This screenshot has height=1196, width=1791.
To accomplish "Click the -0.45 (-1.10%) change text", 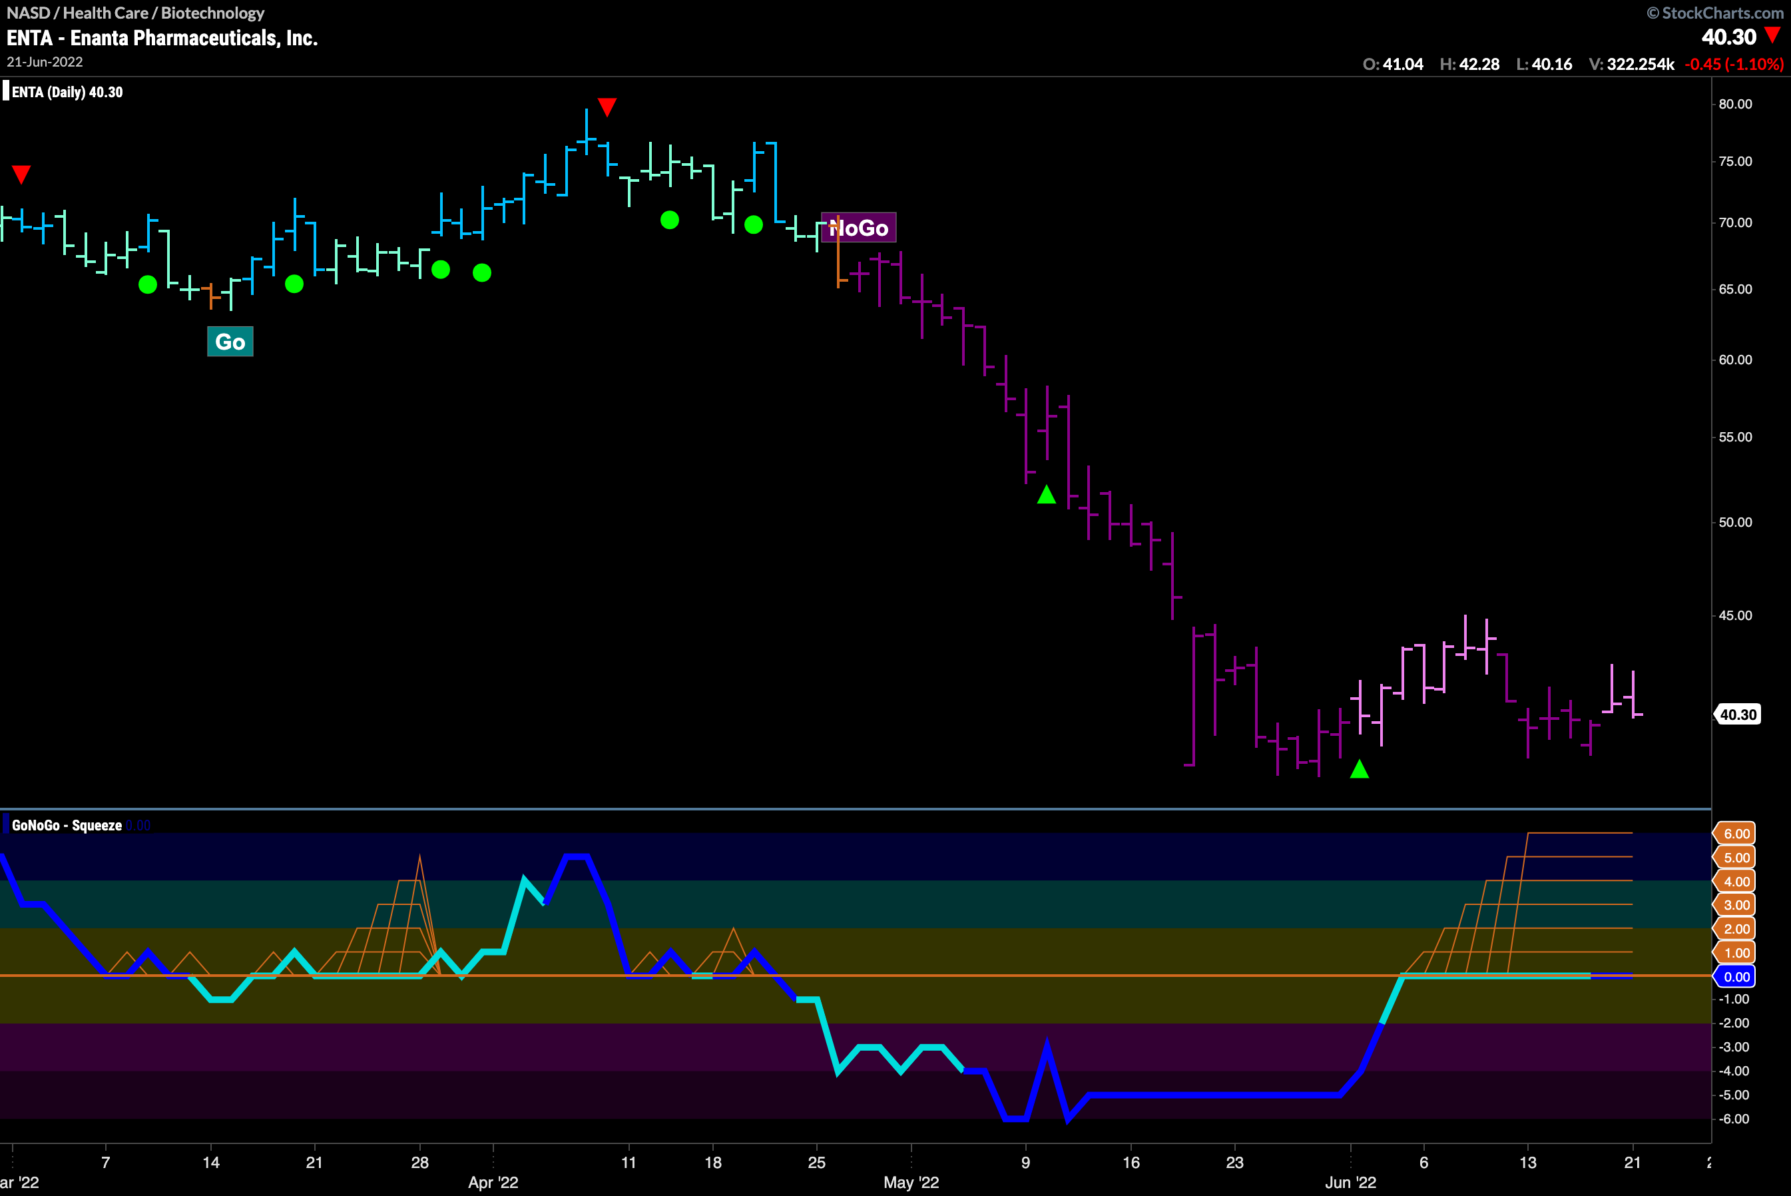I will point(1734,64).
